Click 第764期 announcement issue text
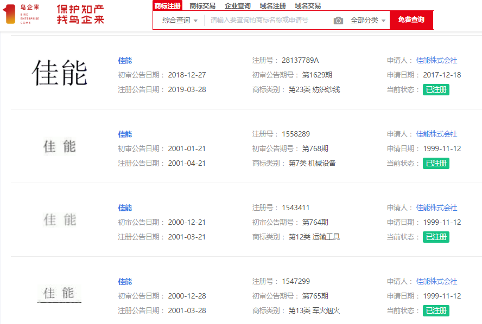 315,223
